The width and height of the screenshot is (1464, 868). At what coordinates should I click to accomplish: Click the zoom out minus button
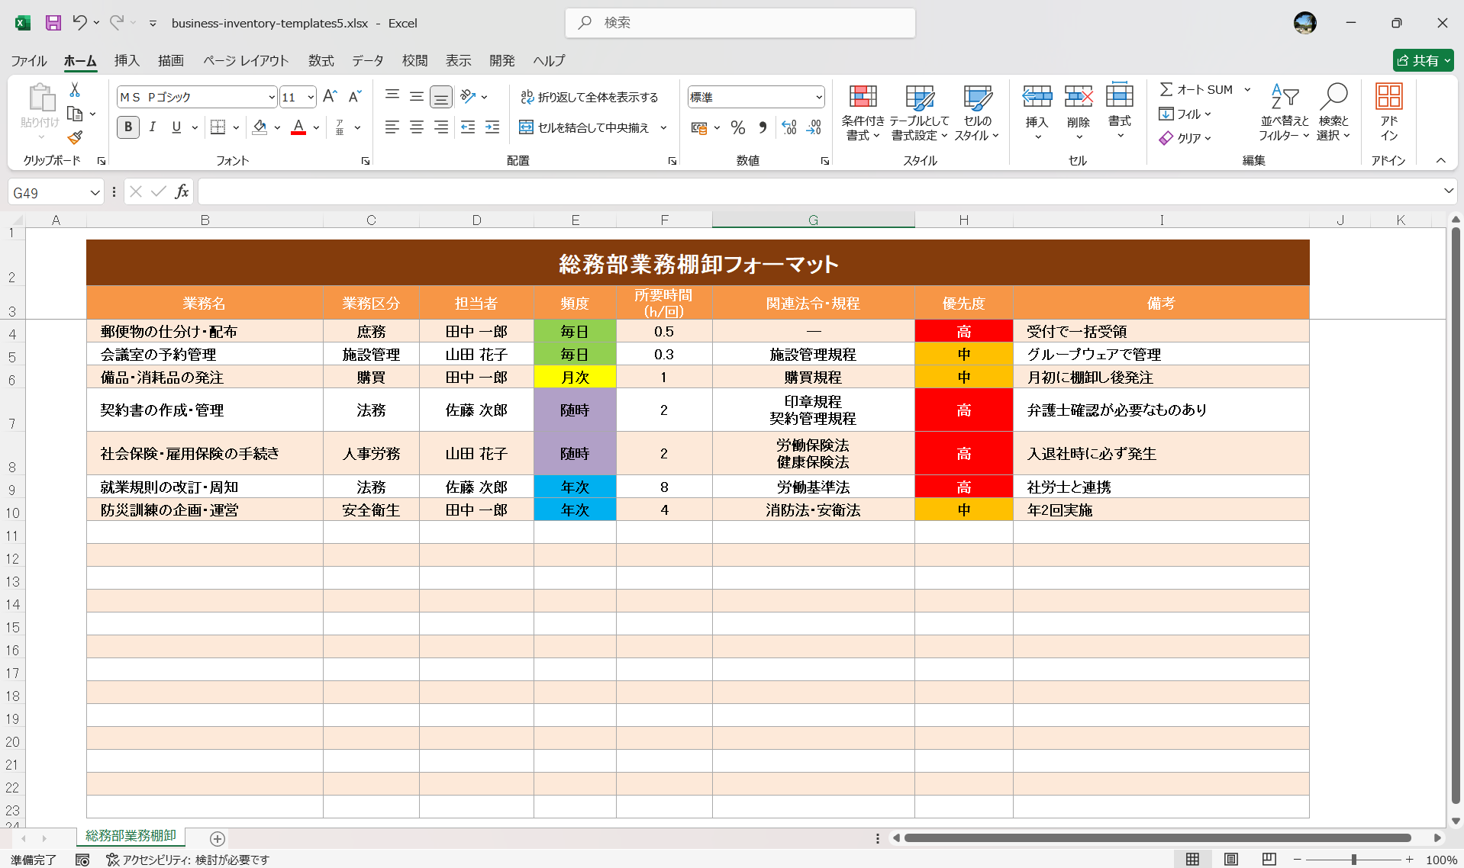[x=1297, y=860]
